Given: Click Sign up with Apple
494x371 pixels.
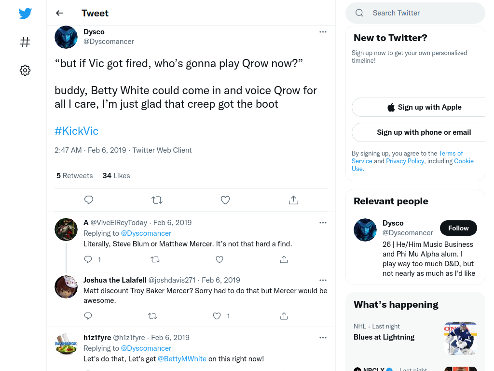Looking at the screenshot, I should point(424,107).
